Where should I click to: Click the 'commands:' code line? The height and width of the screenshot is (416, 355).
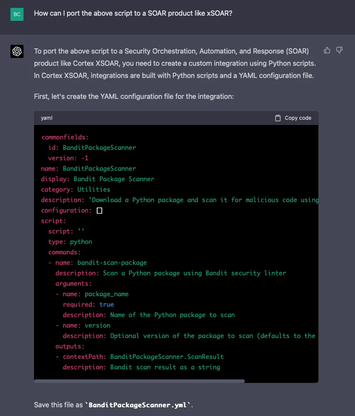click(x=64, y=252)
